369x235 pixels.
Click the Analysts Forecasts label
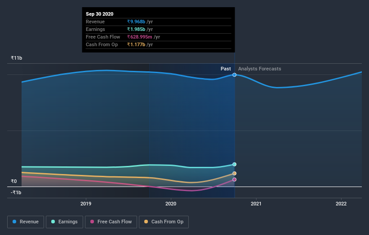click(260, 69)
